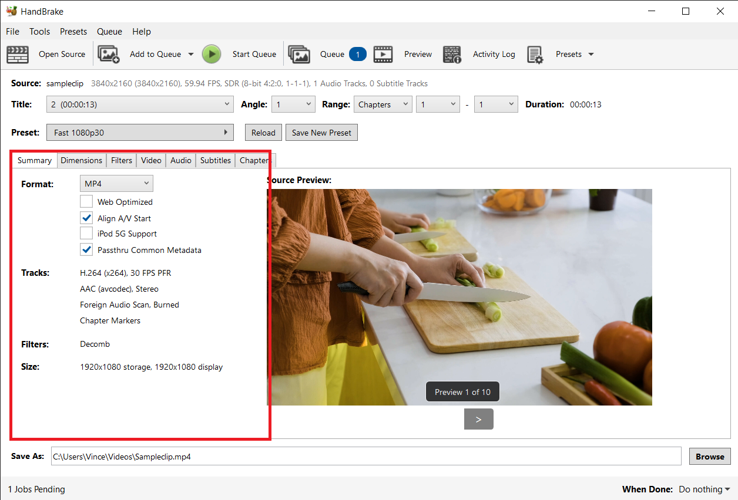Disable Align A/V Start
This screenshot has width=738, height=500.
(86, 218)
